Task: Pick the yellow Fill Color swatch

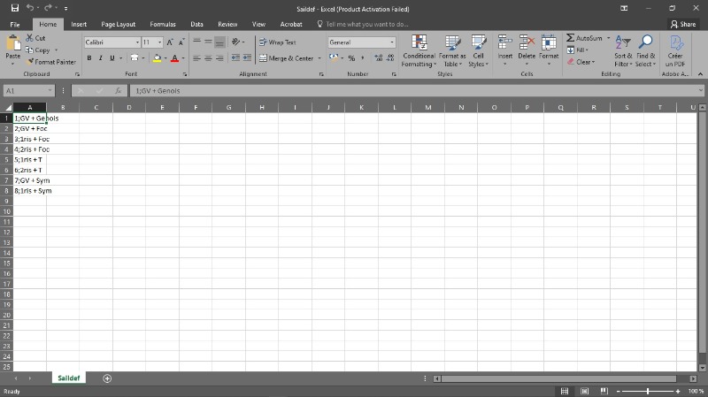Action: tap(158, 57)
